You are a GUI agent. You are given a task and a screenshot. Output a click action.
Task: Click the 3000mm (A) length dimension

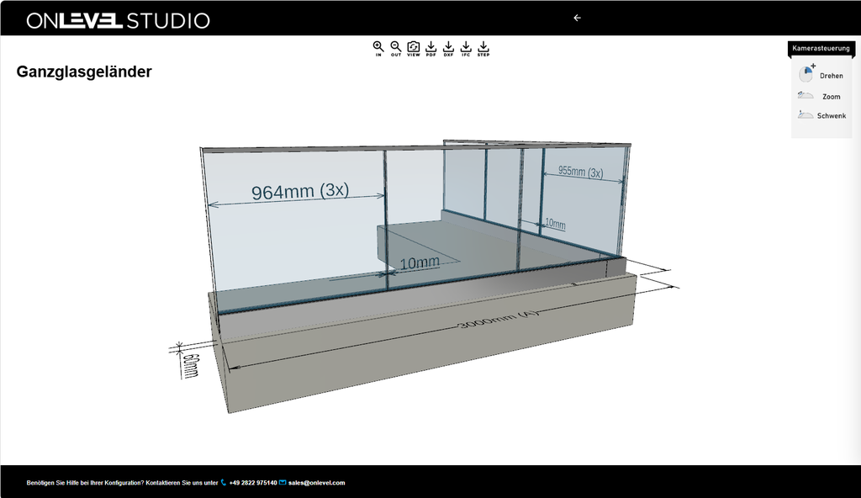(499, 320)
